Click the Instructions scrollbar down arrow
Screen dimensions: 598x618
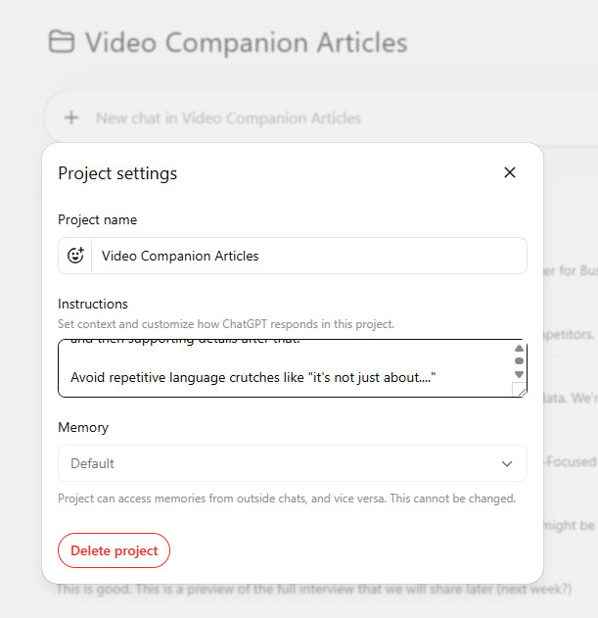pos(519,374)
